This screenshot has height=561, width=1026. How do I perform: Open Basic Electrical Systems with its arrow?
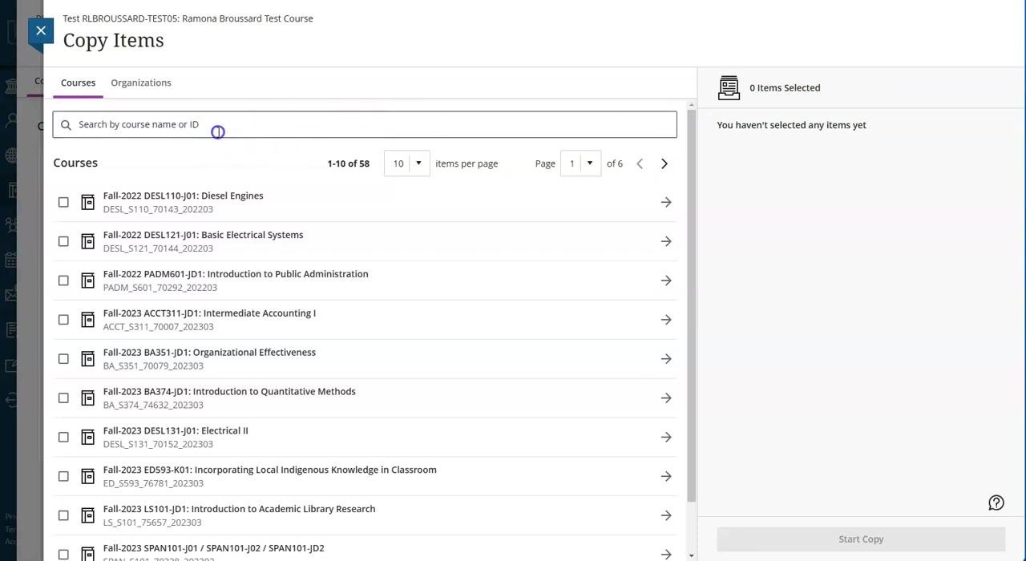(x=666, y=241)
